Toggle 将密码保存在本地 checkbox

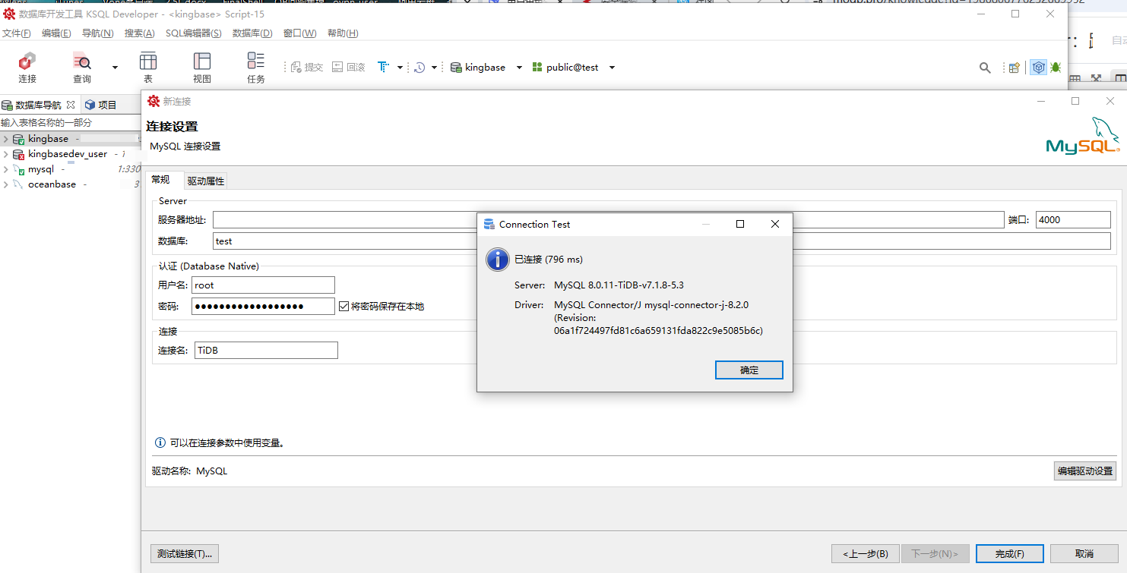point(343,307)
